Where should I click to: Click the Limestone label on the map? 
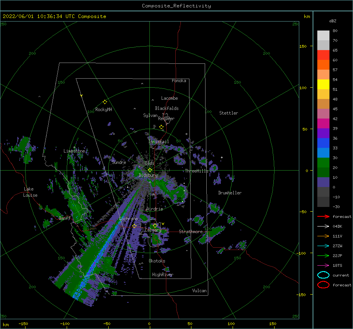click(x=74, y=151)
